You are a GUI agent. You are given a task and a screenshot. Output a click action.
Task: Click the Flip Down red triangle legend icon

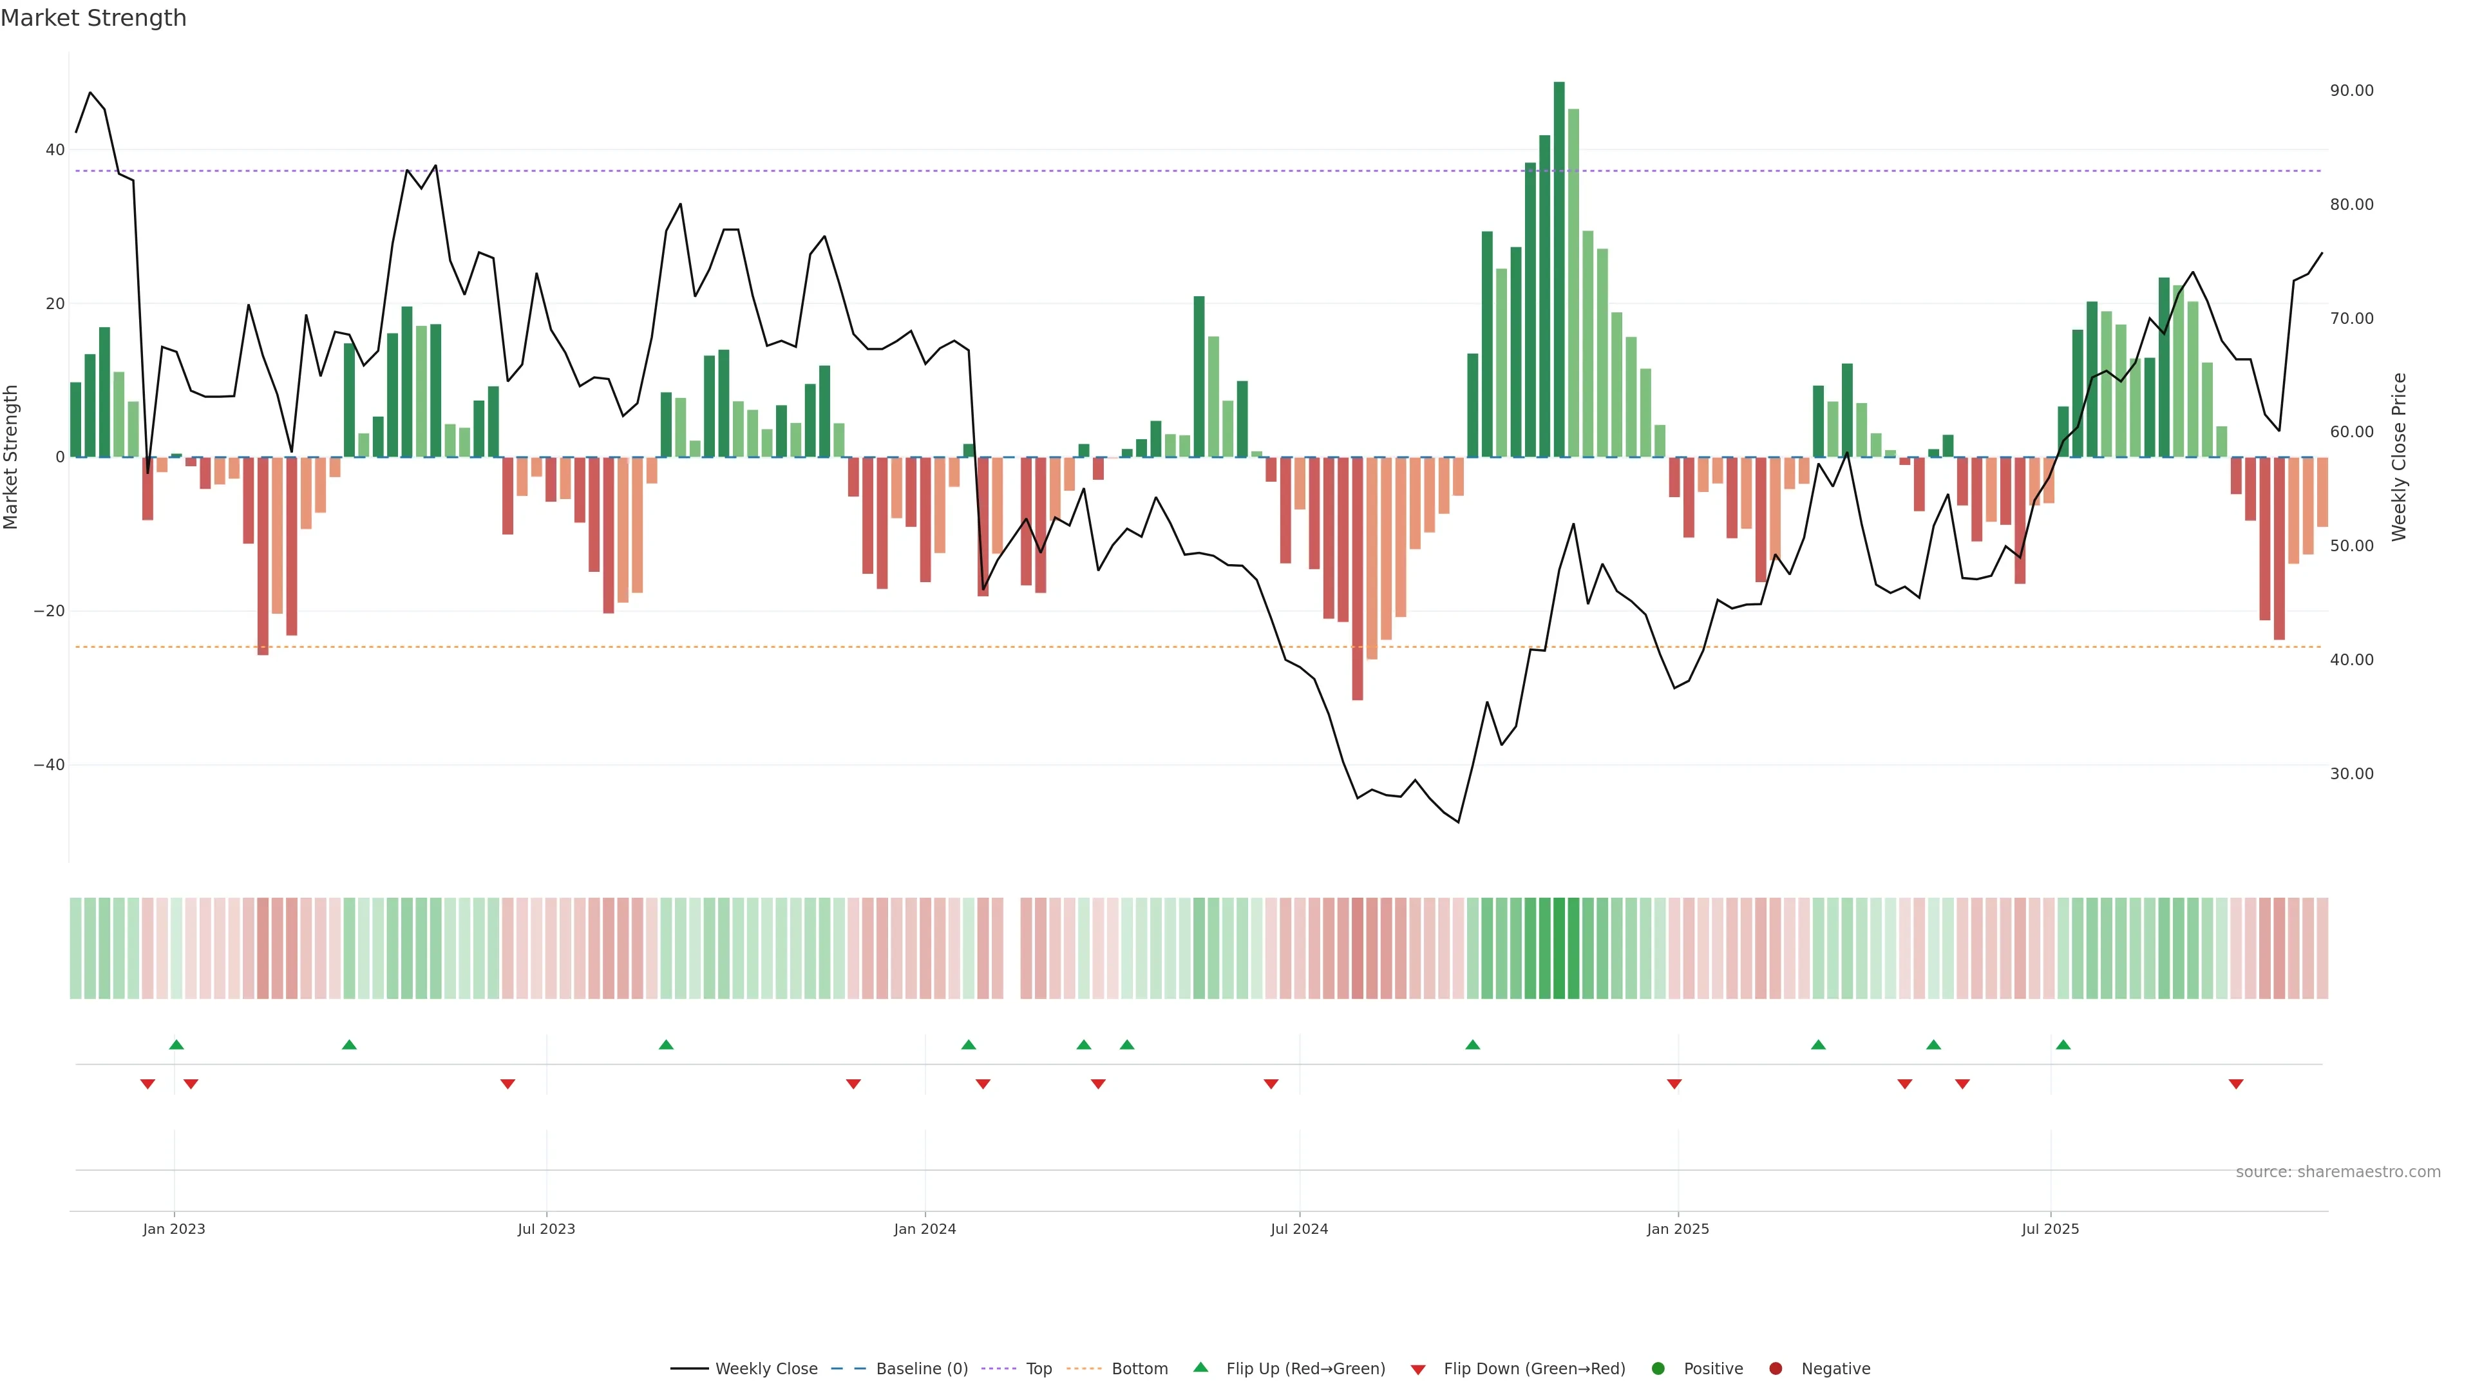point(1418,1370)
